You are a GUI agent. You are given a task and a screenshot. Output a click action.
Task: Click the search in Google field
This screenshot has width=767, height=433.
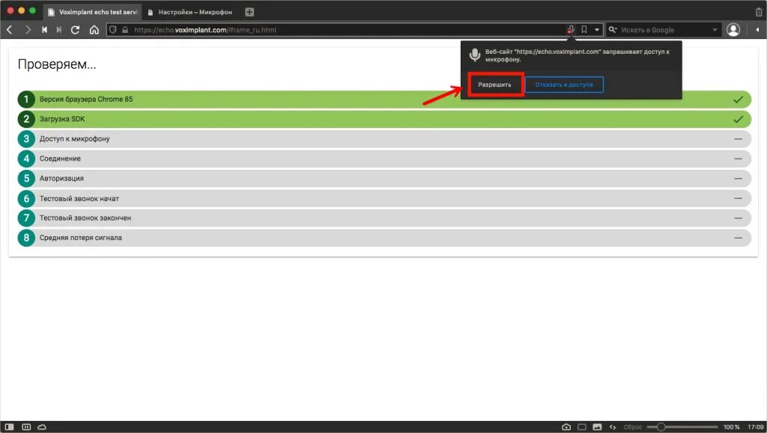[665, 30]
